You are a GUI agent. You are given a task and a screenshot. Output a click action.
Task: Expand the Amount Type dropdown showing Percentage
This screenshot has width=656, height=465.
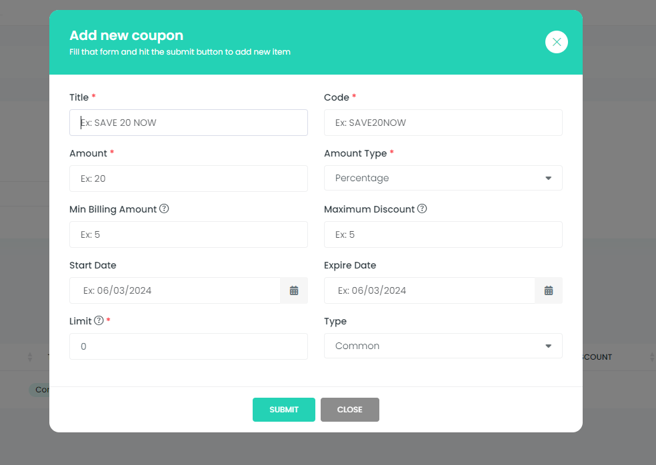point(443,178)
